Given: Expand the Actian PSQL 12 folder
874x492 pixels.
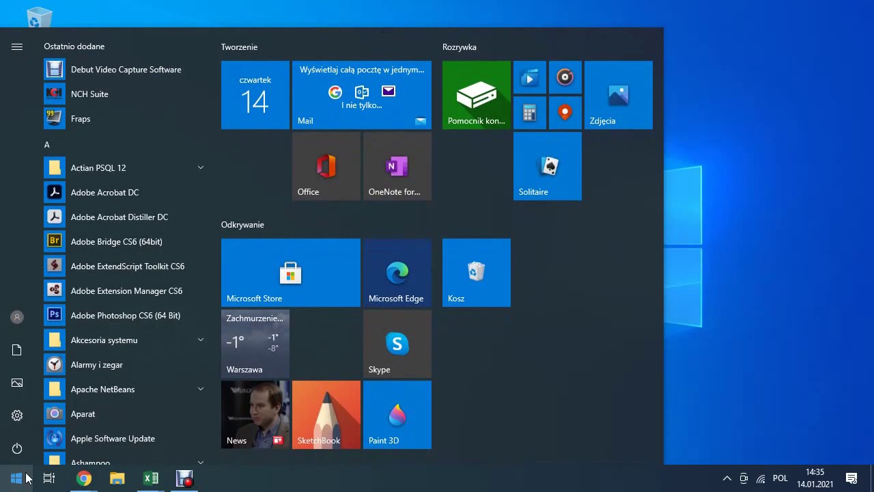Looking at the screenshot, I should click(x=126, y=168).
